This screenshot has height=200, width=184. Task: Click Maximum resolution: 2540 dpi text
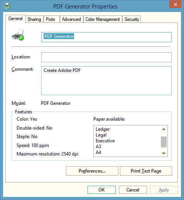(x=47, y=154)
